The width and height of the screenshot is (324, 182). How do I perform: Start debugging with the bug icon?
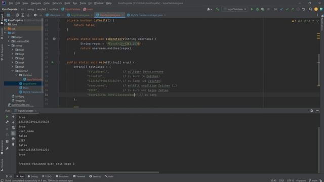pyautogui.click(x=258, y=9)
